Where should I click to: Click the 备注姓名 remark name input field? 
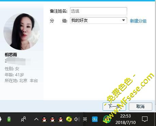tap(99, 11)
